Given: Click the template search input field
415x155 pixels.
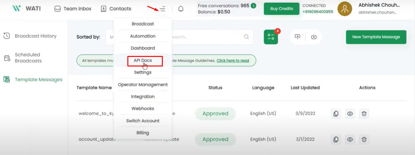Looking at the screenshot, I should [207, 37].
